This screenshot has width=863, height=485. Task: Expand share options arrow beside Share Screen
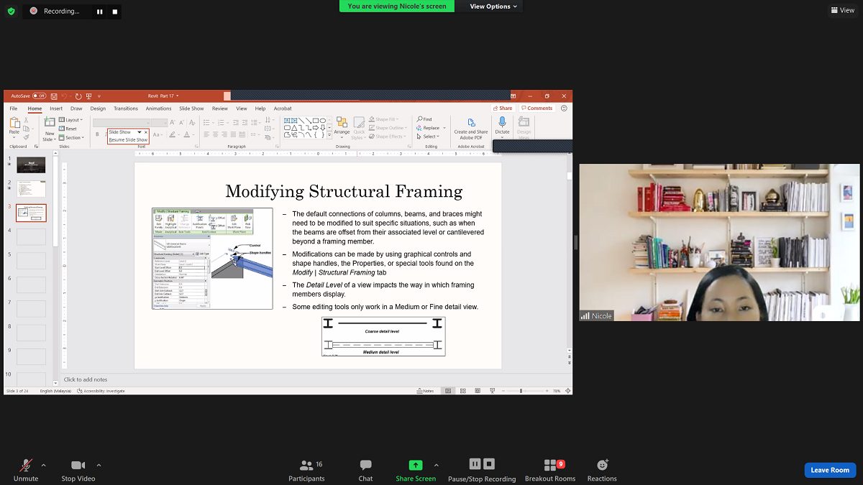coord(436,465)
